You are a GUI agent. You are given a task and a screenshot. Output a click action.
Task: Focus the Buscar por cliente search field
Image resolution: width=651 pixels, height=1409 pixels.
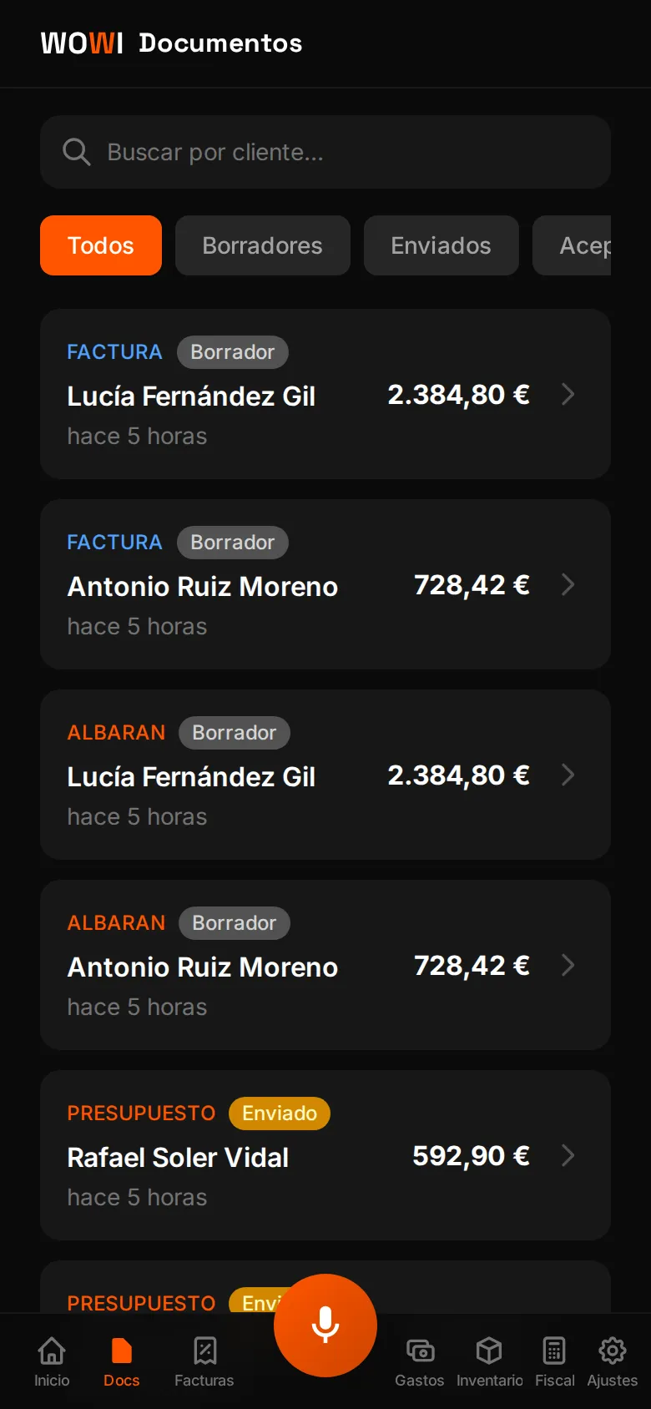[325, 152]
